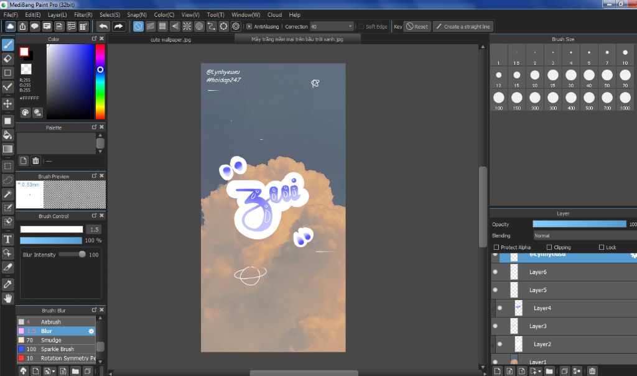The width and height of the screenshot is (637, 376).
Task: Open cloud save icon in toolbar
Action: 10,26
